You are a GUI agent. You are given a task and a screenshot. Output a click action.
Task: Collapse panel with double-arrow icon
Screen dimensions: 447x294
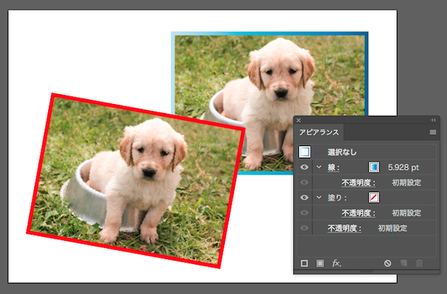point(433,120)
